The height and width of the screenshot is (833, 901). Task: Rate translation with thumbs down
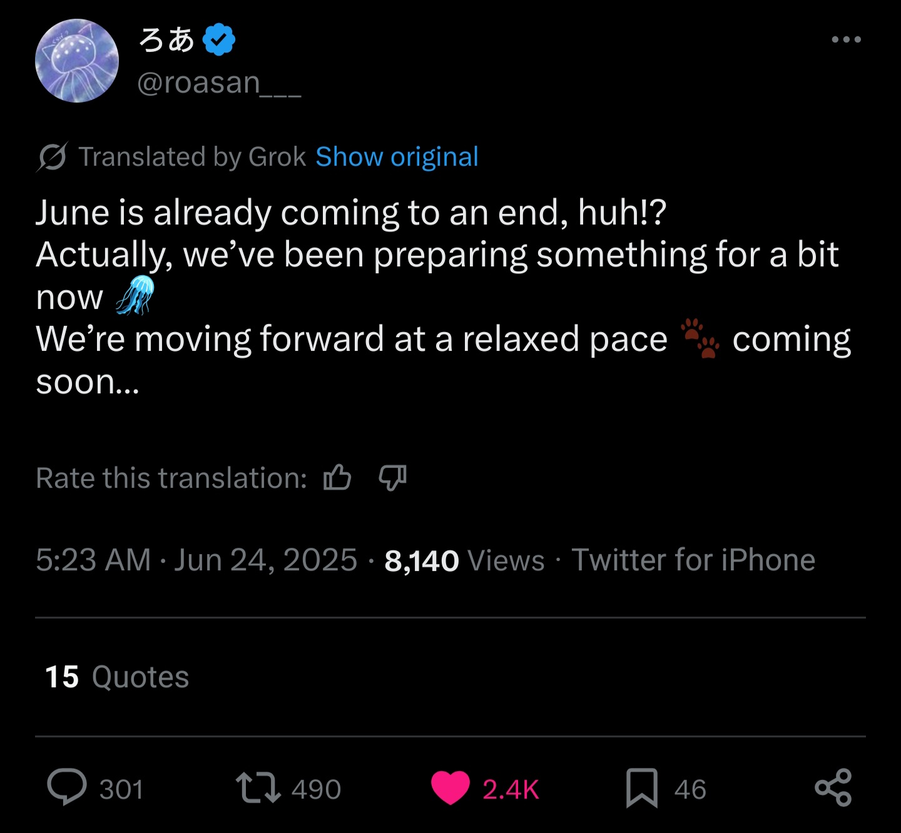[x=393, y=478]
